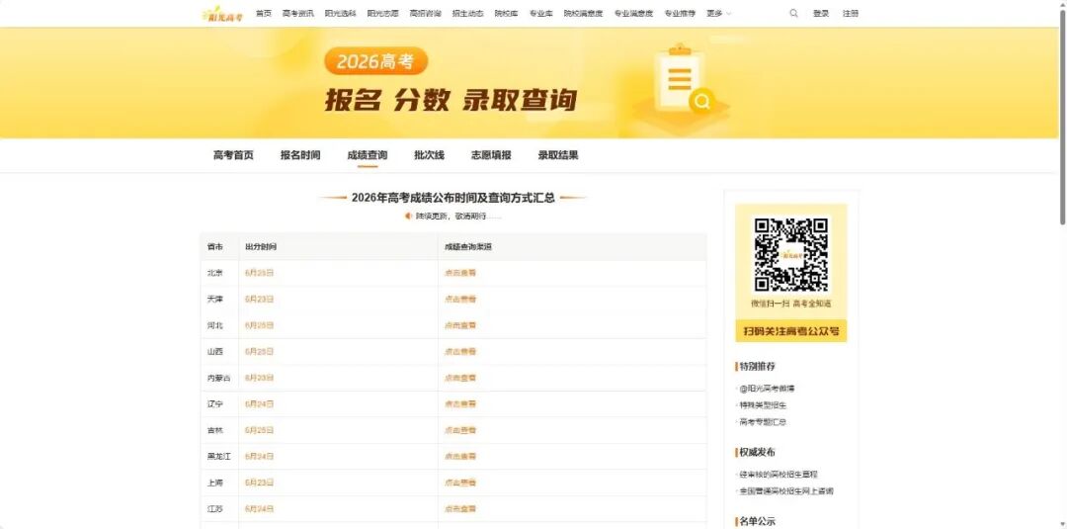Click the 扫码关注高考公众号 button
Viewport: 1067px width, 529px height.
tap(790, 331)
